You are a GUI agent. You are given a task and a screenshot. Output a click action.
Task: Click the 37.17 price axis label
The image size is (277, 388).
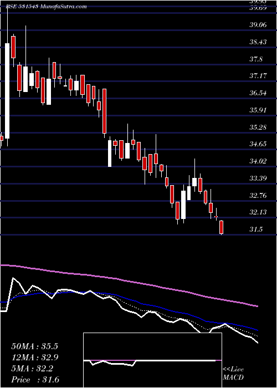coord(258,76)
